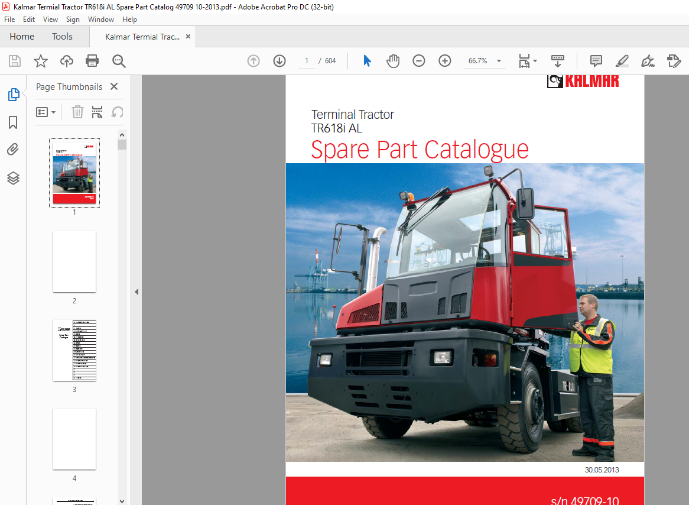Click the 'Terminal Tractor' text on page
This screenshot has width=689, height=505.
coord(353,114)
